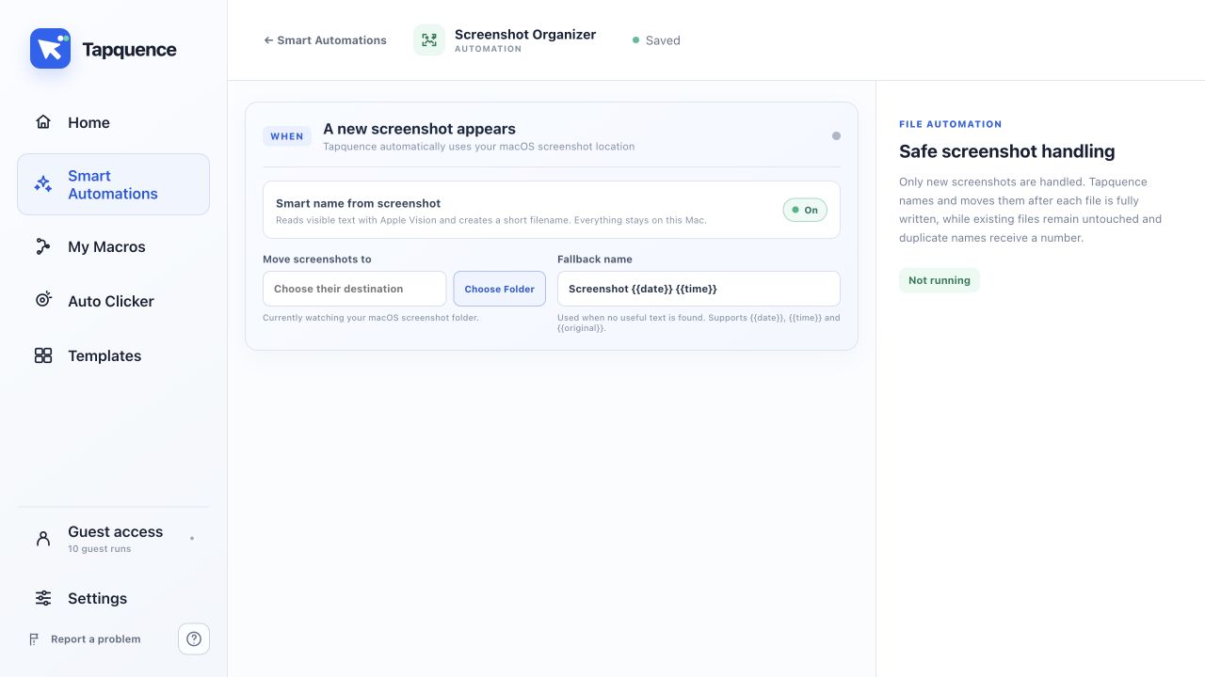Click the Smart Automations sparkle icon

43,184
